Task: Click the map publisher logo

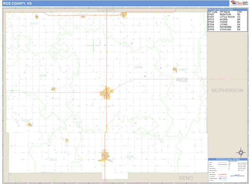Action: point(239,3)
